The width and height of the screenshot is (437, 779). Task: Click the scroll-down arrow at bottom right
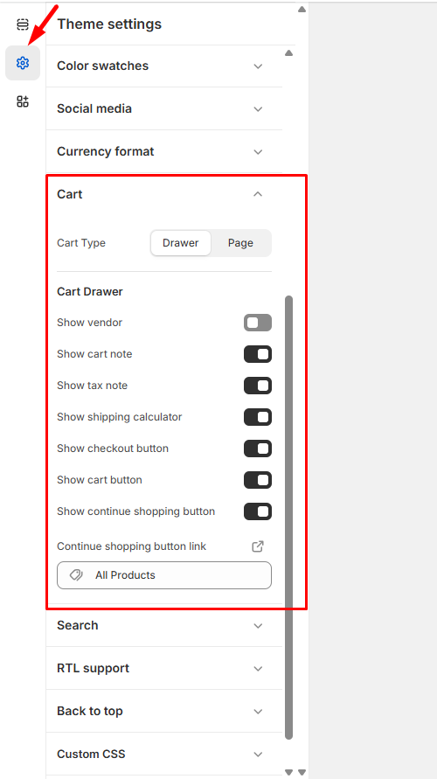pos(302,773)
